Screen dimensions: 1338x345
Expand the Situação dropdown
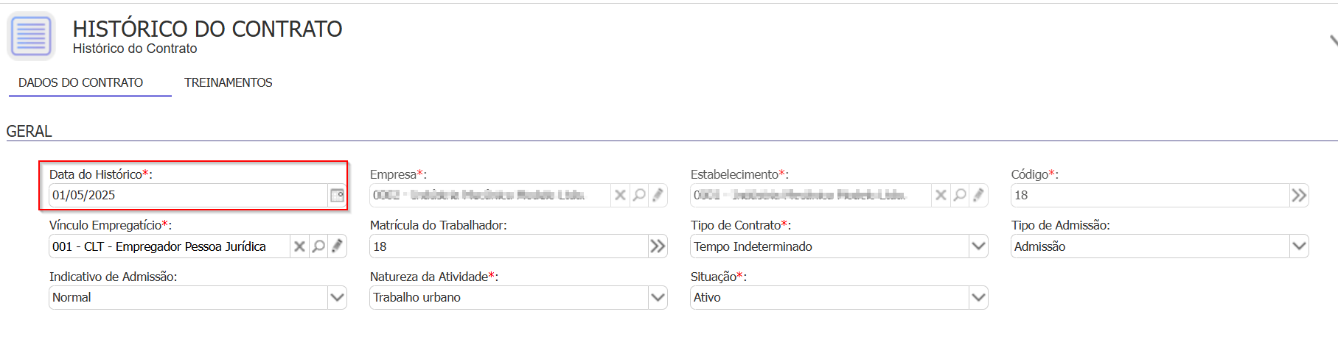pyautogui.click(x=978, y=297)
